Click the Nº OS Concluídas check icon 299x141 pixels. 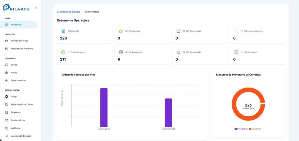coord(63,52)
